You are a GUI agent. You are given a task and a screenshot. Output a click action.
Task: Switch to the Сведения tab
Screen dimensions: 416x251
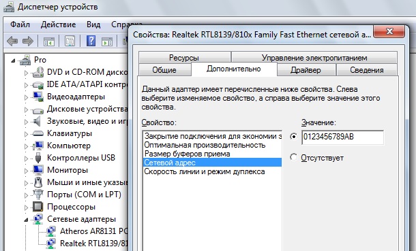[x=367, y=70]
